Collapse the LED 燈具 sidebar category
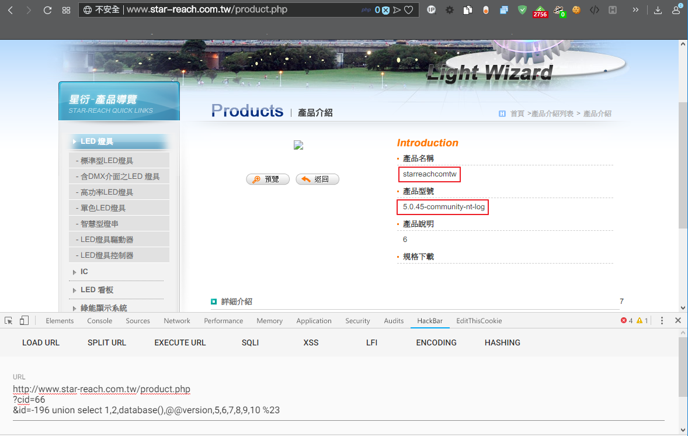This screenshot has width=688, height=436. pyautogui.click(x=119, y=141)
